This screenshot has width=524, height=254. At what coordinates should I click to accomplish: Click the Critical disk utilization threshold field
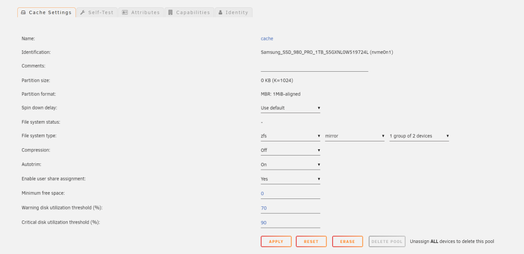click(290, 223)
